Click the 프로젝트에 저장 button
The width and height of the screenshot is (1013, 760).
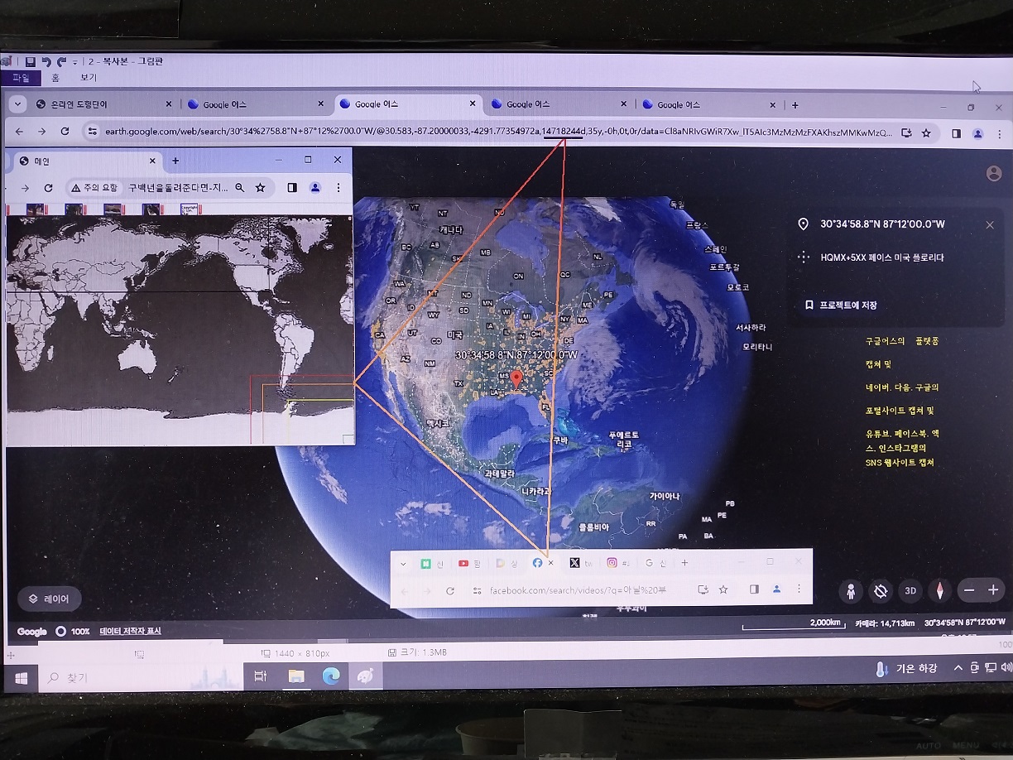click(x=841, y=305)
